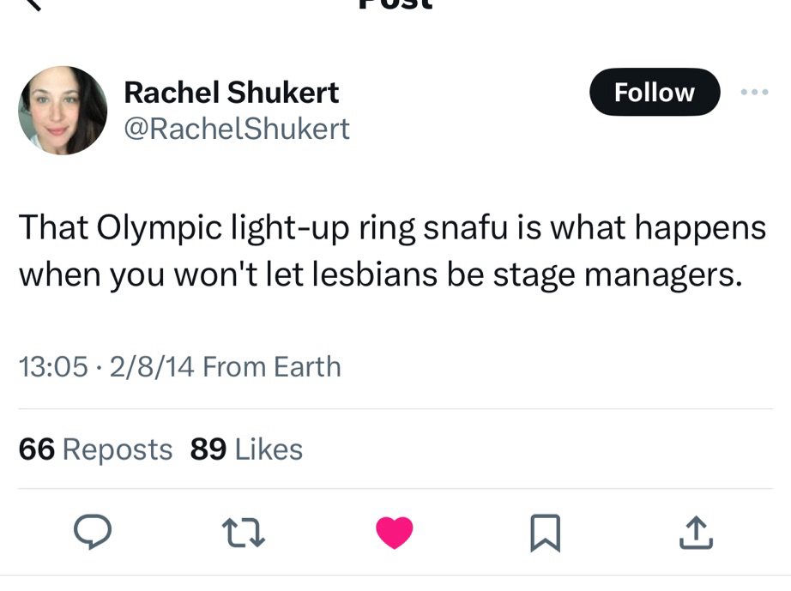Repost using the arrows icon
The image size is (791, 591).
pyautogui.click(x=245, y=534)
